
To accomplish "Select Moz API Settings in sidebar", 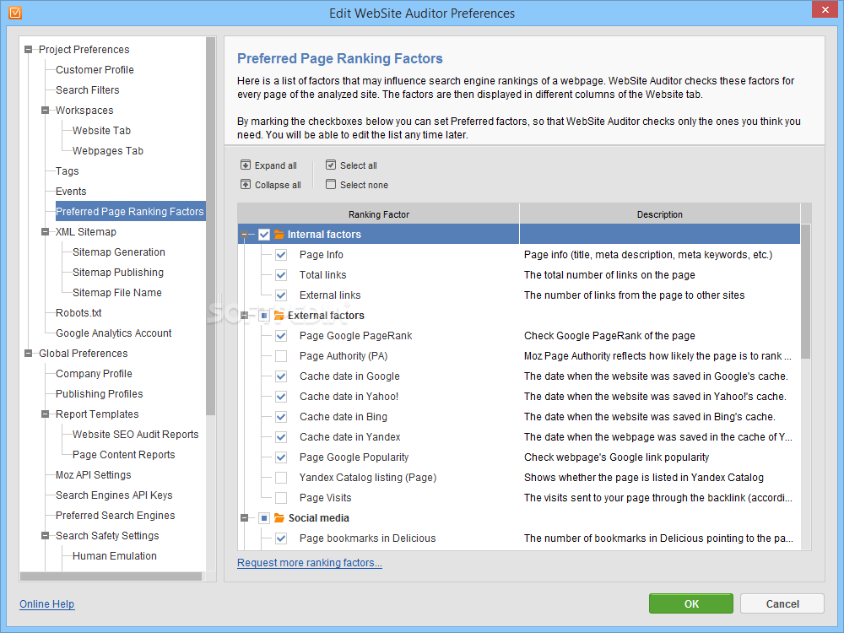I will (x=93, y=475).
